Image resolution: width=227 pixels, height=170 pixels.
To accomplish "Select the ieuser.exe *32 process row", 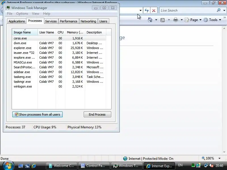I will point(59,53).
